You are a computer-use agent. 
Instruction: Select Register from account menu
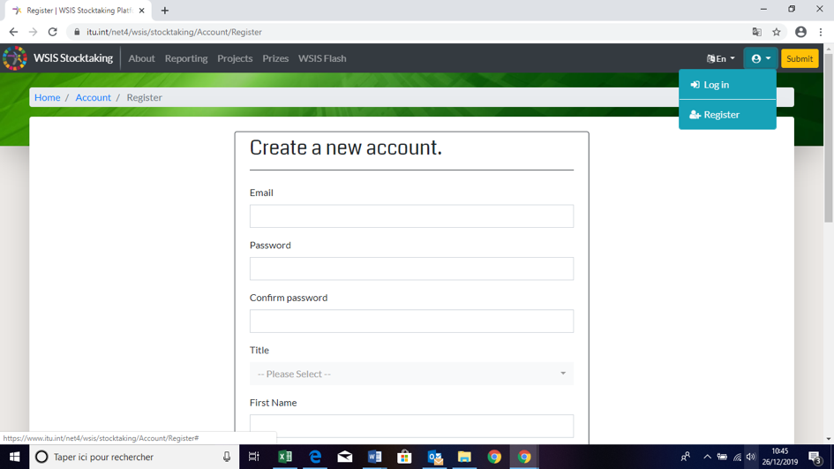tap(721, 115)
